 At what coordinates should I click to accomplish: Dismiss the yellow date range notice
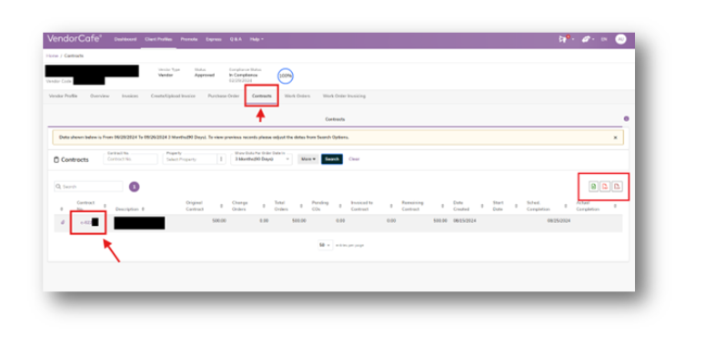click(x=616, y=137)
